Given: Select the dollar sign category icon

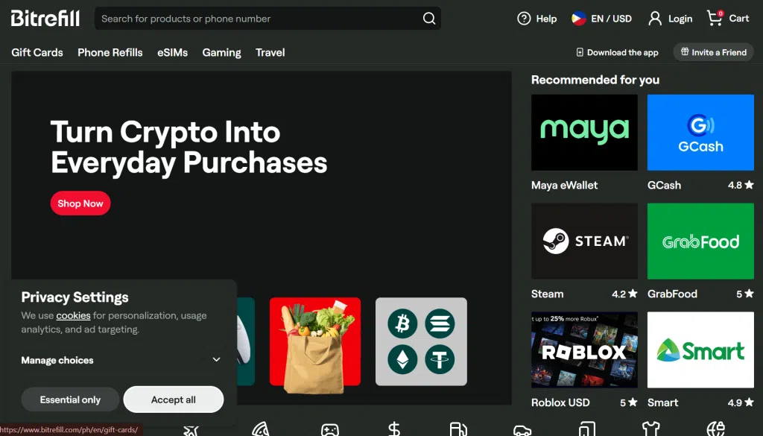Looking at the screenshot, I should (x=394, y=429).
